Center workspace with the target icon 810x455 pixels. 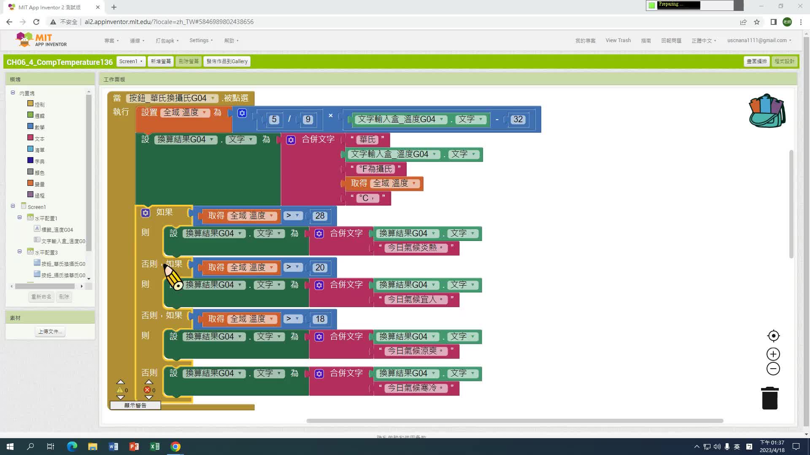[x=773, y=336]
